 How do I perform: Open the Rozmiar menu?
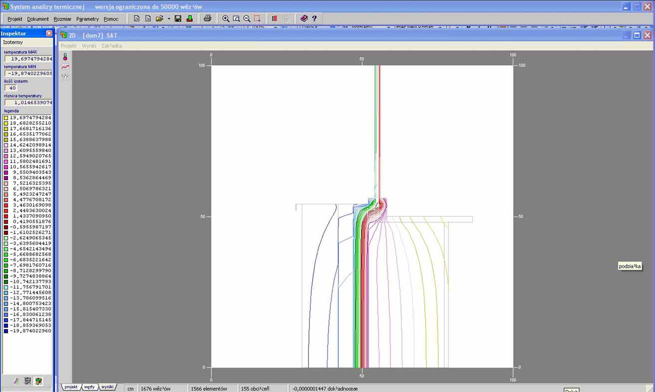[x=62, y=19]
